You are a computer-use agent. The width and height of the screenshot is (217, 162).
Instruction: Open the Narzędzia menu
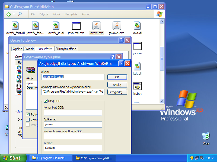point(71,14)
